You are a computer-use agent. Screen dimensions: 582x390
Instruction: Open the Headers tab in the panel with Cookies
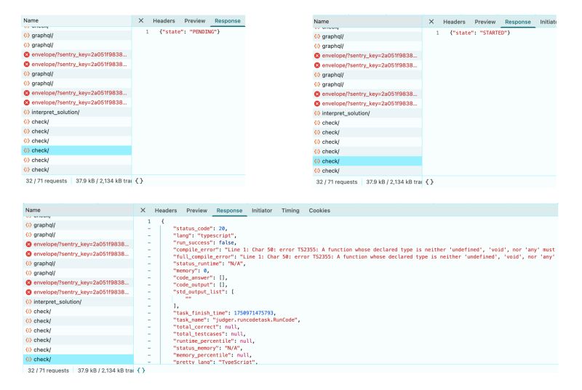coord(166,211)
